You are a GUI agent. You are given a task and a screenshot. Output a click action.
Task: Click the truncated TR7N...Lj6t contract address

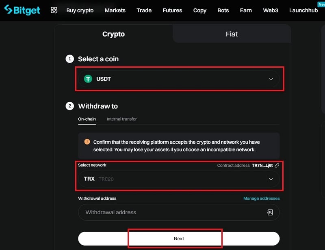click(262, 165)
